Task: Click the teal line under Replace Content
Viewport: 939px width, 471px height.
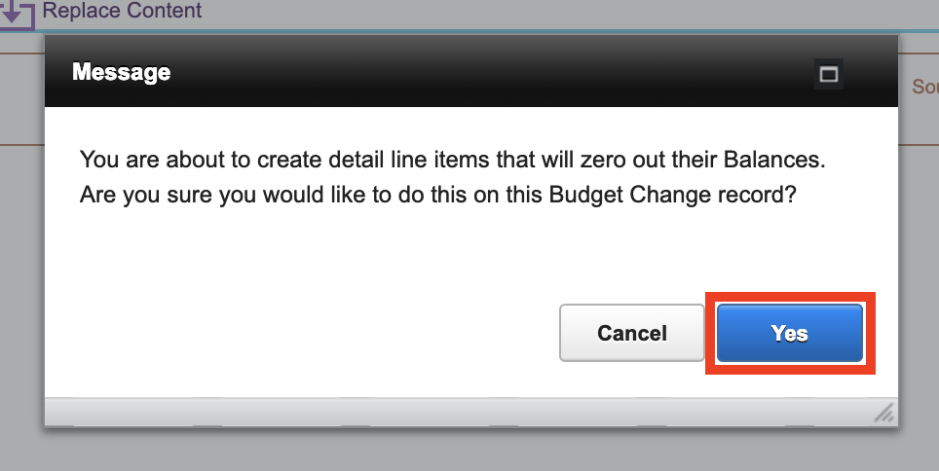Action: pyautogui.click(x=469, y=31)
